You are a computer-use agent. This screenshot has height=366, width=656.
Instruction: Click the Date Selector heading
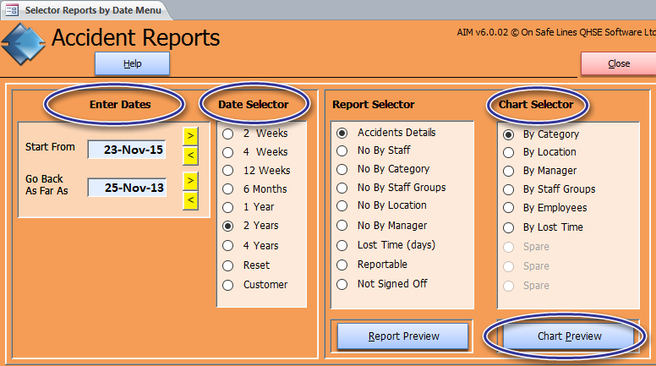[253, 104]
